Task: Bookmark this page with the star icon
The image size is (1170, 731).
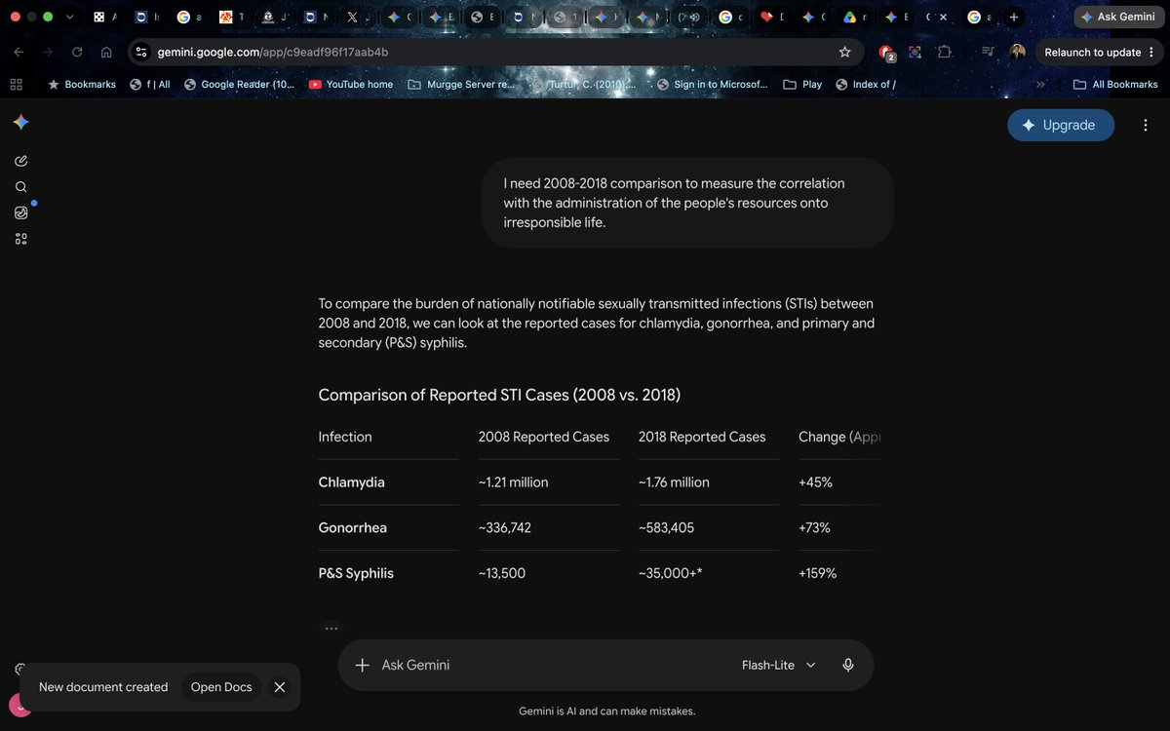Action: tap(845, 52)
